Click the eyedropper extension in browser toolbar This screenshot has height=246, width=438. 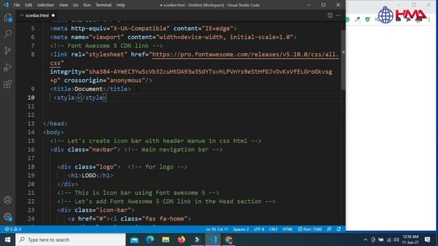tap(357, 19)
